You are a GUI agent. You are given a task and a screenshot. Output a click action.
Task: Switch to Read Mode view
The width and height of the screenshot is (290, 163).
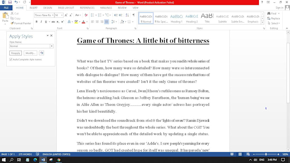(x=232, y=154)
